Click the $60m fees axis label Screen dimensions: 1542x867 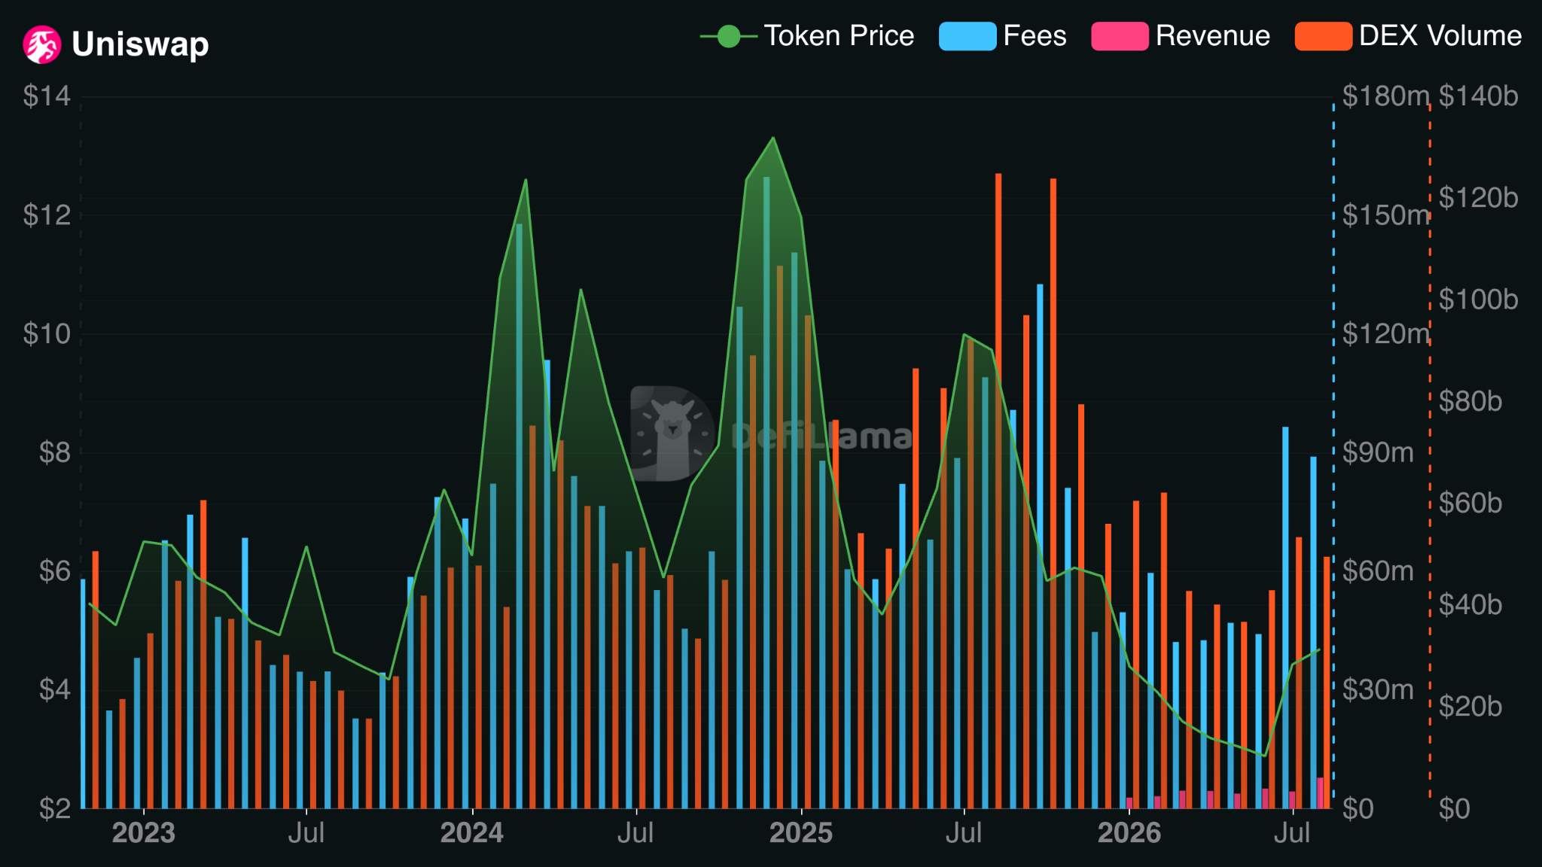click(x=1378, y=571)
